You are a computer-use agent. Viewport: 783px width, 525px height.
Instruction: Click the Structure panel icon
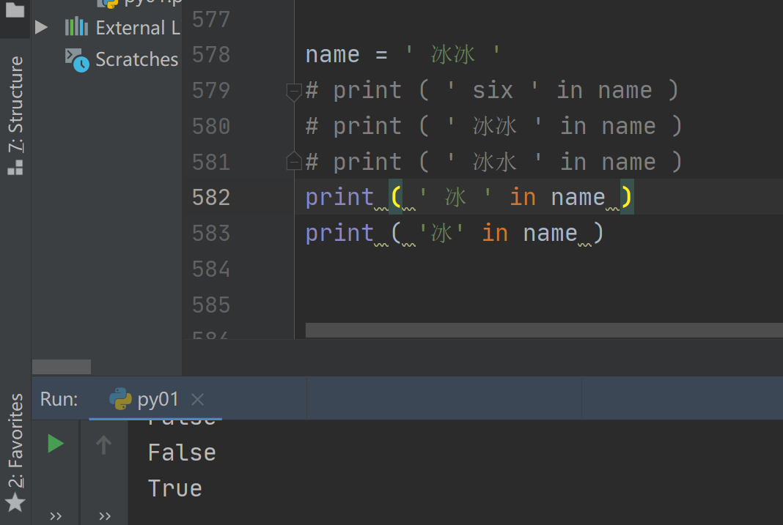pos(15,168)
